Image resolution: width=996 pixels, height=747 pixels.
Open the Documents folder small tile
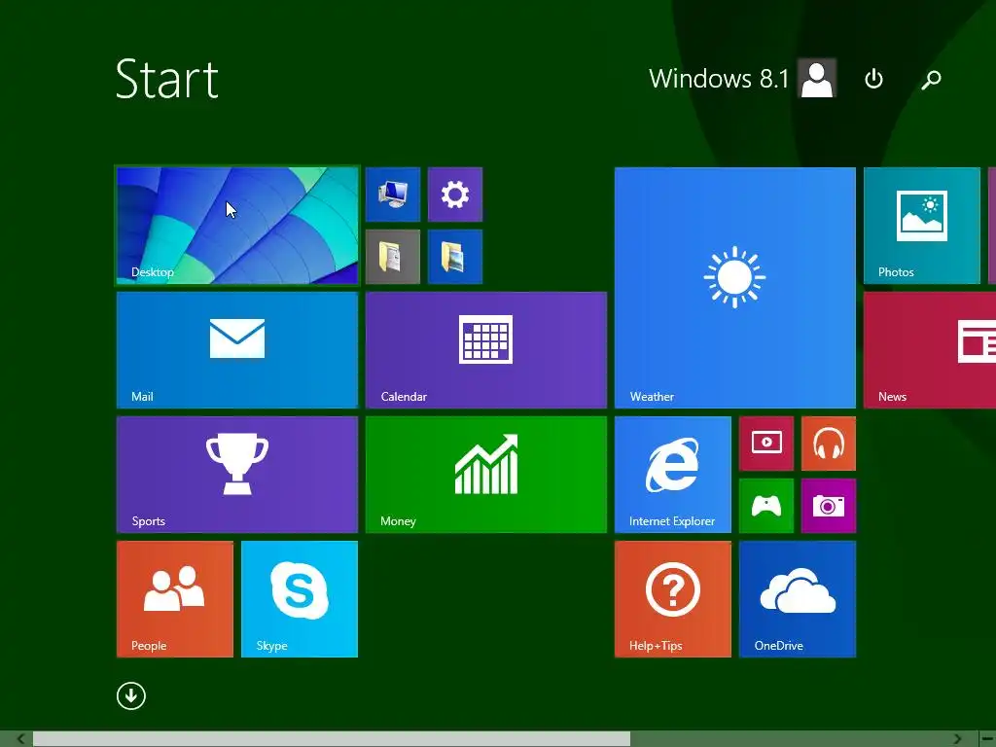tap(393, 257)
